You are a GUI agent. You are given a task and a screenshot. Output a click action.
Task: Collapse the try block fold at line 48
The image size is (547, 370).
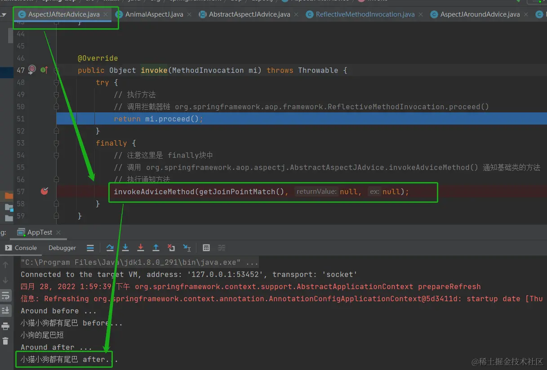tap(56, 82)
